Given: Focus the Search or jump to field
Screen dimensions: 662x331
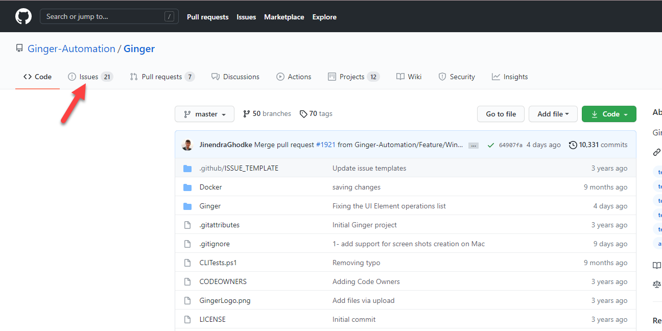Looking at the screenshot, I should pos(109,16).
